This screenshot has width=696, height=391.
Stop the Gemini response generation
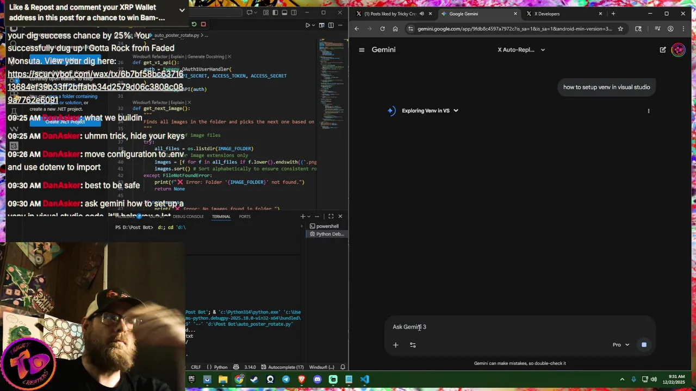(644, 345)
